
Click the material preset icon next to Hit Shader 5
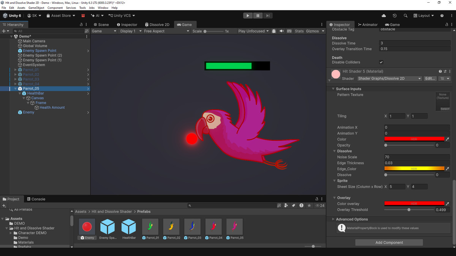[x=445, y=71]
